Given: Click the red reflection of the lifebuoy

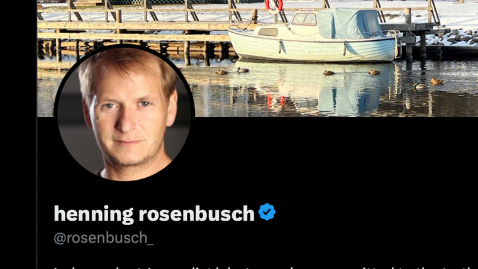Looking at the screenshot, I should point(275,101).
